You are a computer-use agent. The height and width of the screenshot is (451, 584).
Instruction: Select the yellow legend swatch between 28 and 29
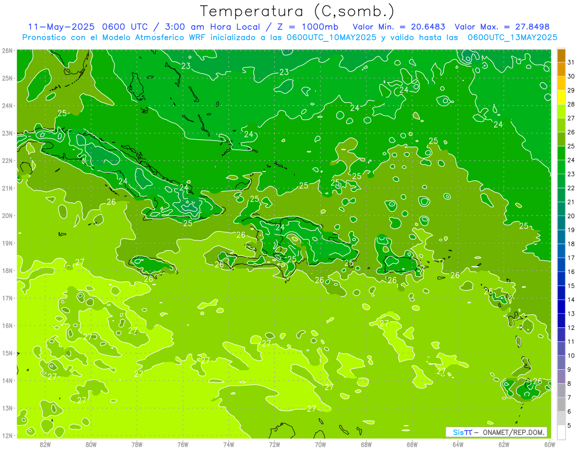click(561, 97)
